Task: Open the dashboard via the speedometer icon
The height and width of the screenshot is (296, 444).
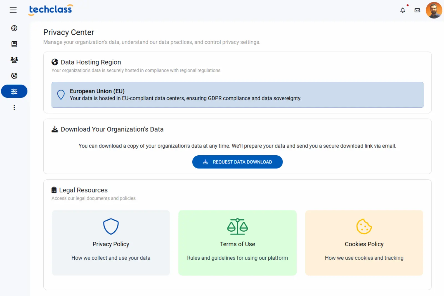Action: click(14, 28)
